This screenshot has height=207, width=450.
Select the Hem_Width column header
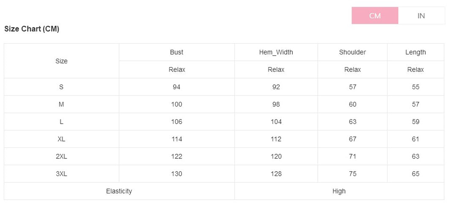276,52
